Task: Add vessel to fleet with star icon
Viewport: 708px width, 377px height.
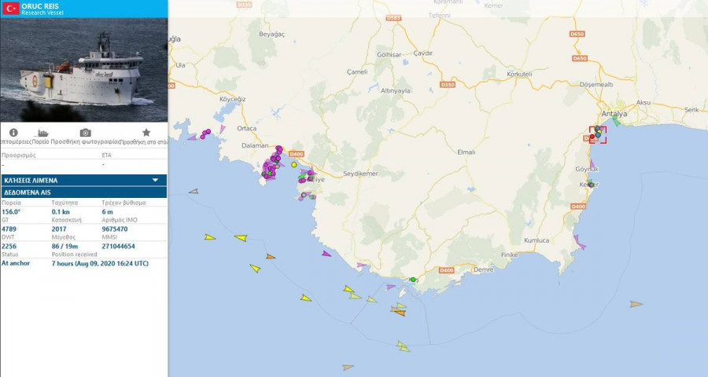Action: click(x=146, y=133)
